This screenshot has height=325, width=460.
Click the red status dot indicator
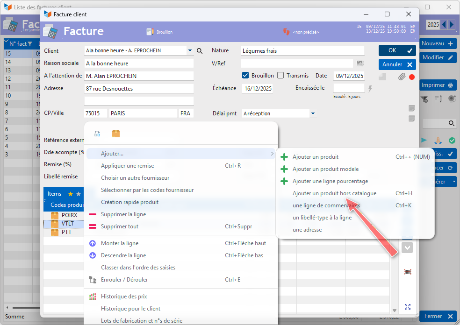coord(412,77)
